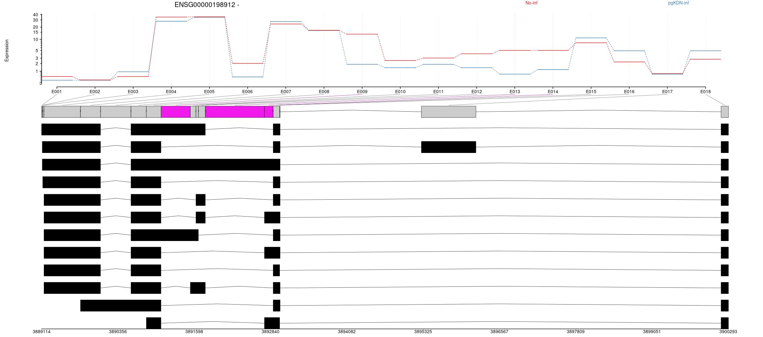Screen dimensions: 763x337
Task: Click genomic coordinate 3899051
Action: click(652, 332)
